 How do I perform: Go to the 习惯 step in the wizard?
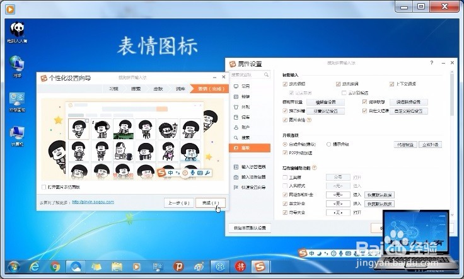(113, 89)
